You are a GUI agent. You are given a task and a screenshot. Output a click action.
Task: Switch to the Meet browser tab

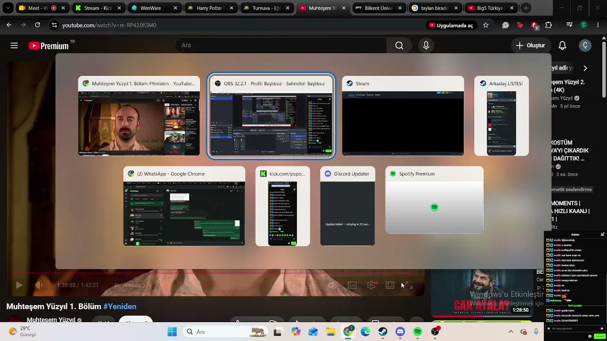[42, 8]
